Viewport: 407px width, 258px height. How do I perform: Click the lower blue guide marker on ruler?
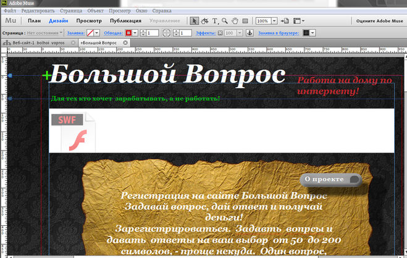[x=10, y=99]
